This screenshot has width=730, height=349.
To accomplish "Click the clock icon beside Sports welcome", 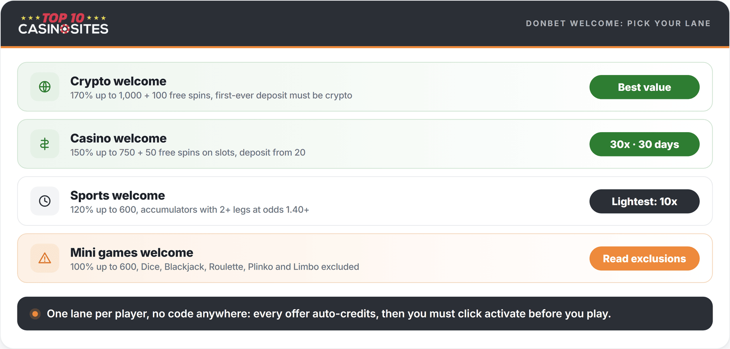I will click(x=45, y=201).
